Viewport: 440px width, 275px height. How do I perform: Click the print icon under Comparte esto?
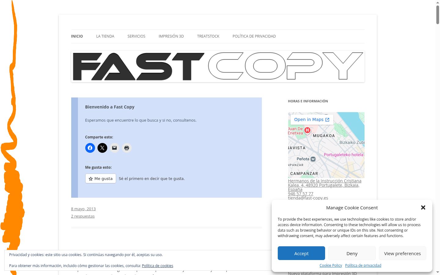127,148
